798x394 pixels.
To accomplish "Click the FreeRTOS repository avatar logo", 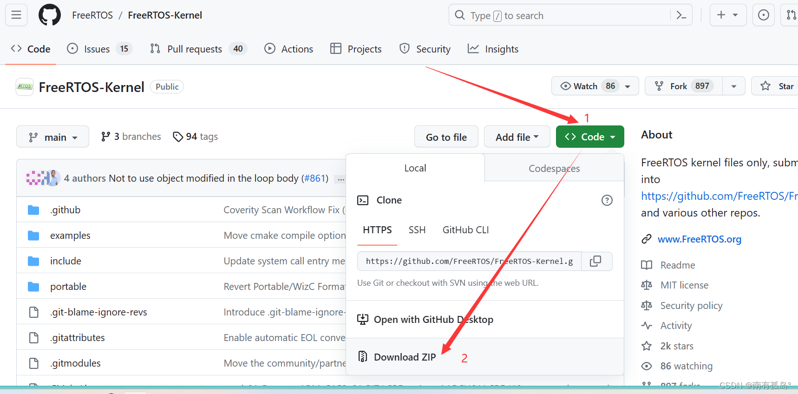I will (25, 87).
